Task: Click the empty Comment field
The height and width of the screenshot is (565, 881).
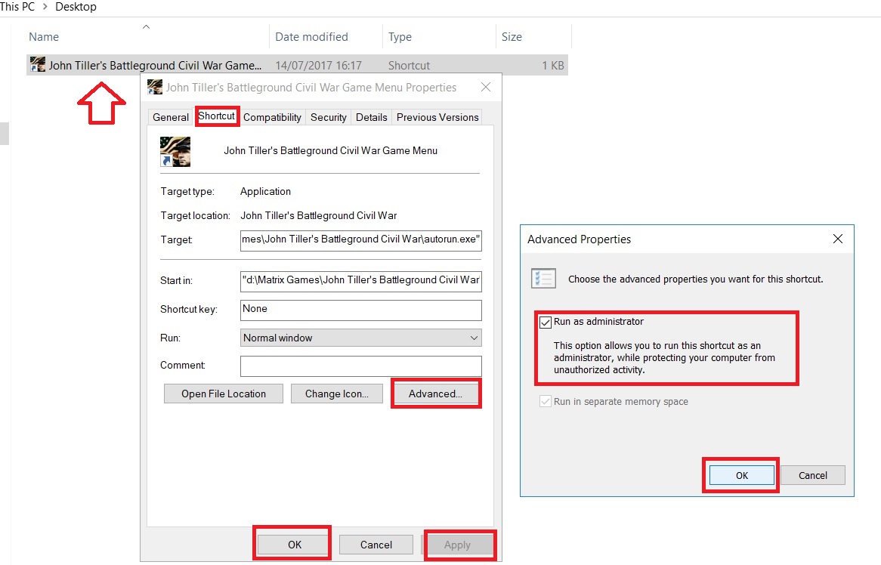Action: (x=360, y=366)
